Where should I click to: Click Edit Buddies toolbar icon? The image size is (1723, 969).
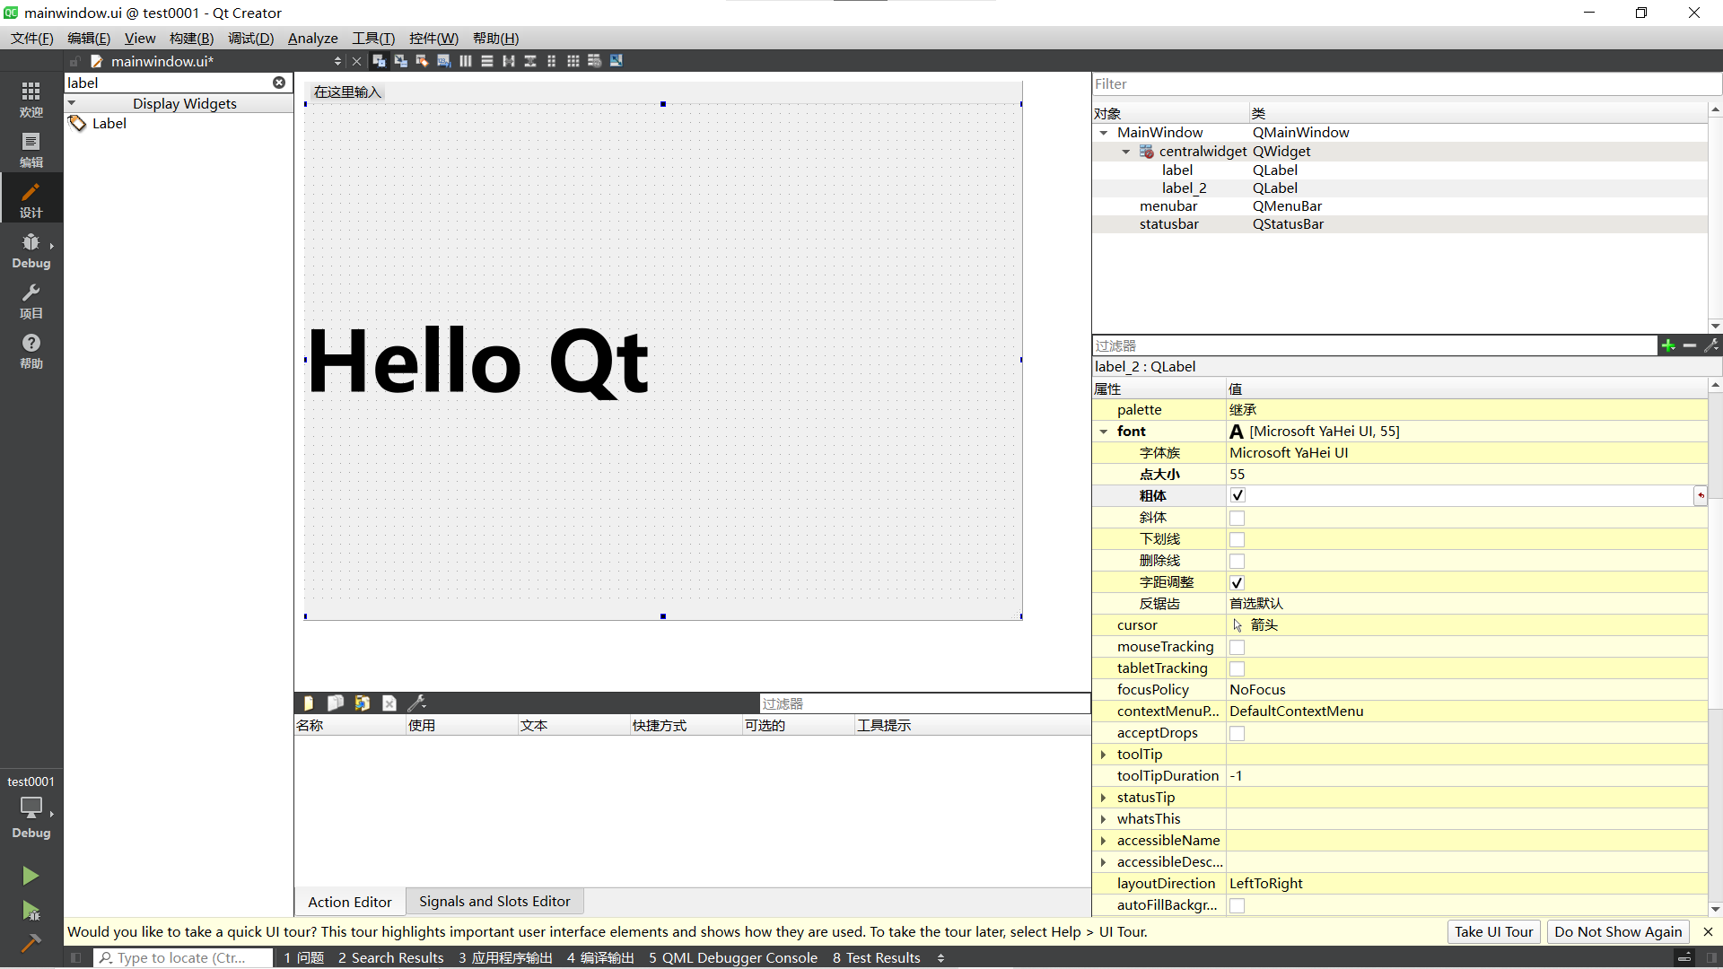coord(422,61)
